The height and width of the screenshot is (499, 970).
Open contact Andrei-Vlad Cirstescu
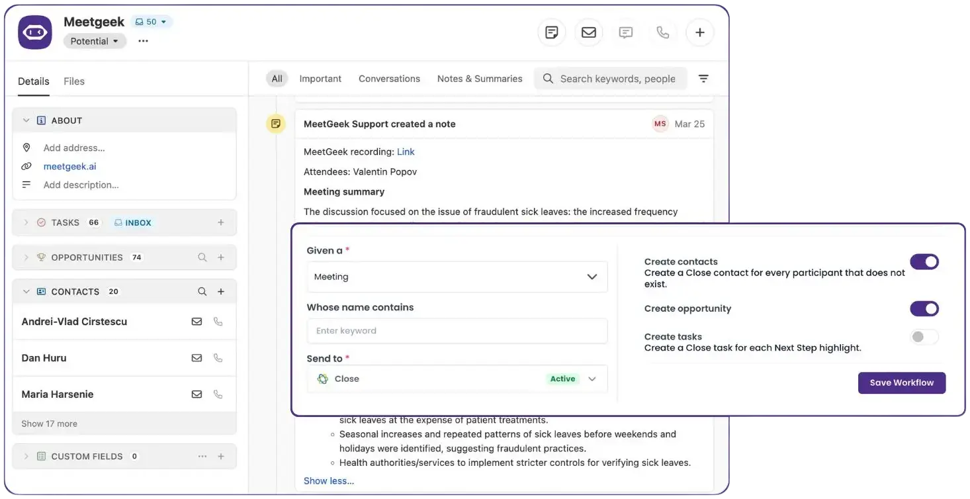coord(74,322)
